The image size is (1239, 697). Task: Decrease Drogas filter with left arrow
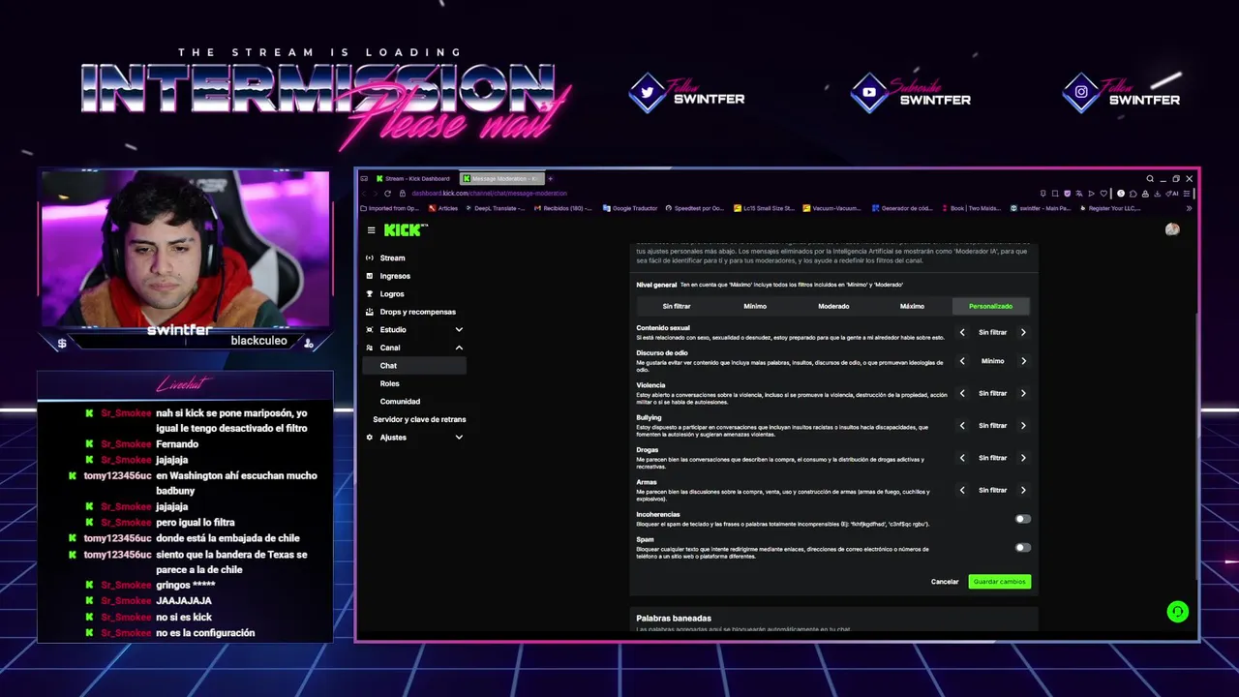pyautogui.click(x=962, y=458)
